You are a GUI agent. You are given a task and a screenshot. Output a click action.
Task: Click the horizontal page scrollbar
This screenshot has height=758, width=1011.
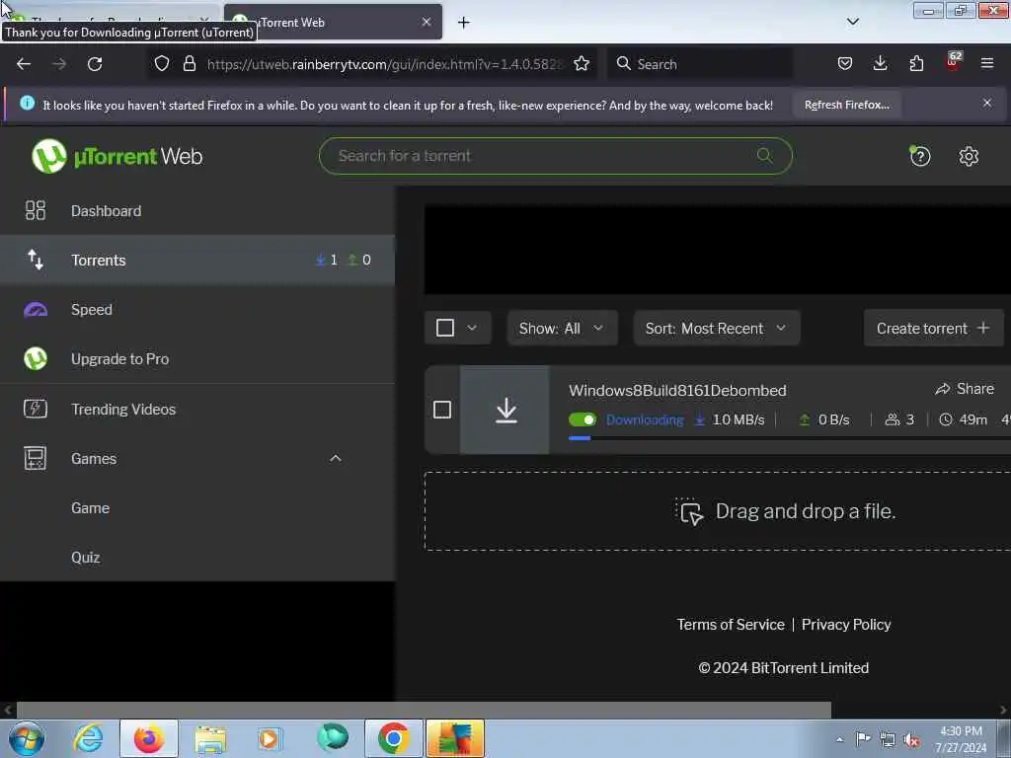click(x=424, y=711)
